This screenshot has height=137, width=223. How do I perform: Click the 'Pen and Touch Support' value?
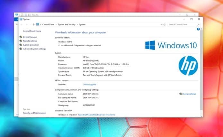[102, 75]
